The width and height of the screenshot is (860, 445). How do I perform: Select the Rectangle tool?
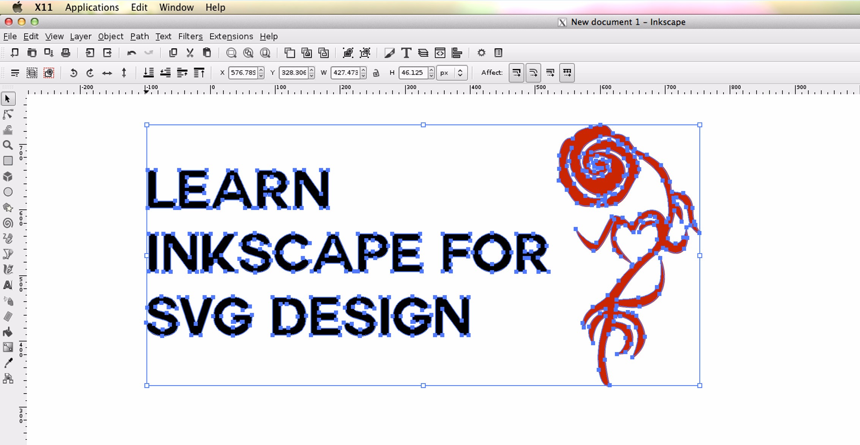(8, 161)
